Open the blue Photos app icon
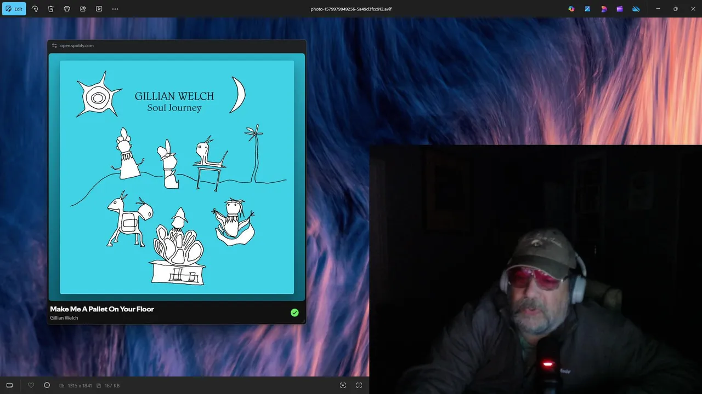 [x=587, y=9]
